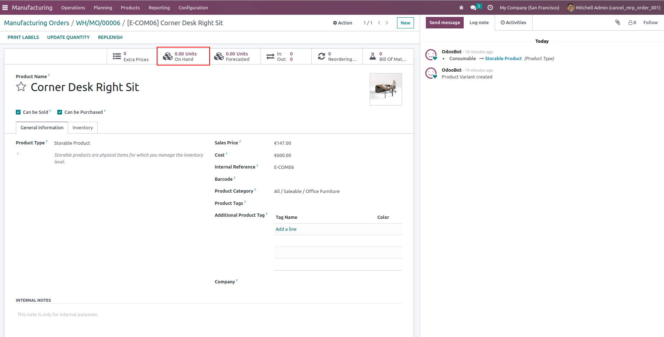Switch to the Inventory tab

[83, 128]
